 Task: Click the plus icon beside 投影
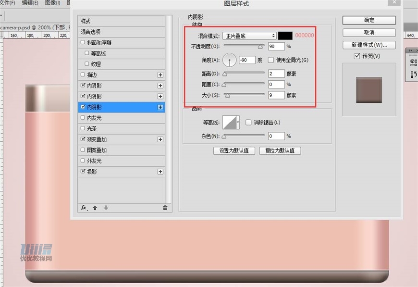(x=160, y=171)
